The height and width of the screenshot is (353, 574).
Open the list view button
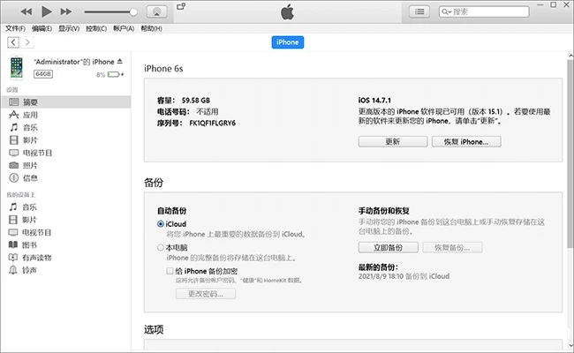tap(419, 11)
